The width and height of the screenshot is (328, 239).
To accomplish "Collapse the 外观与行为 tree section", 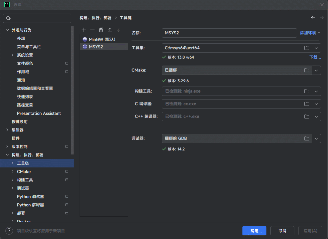I will point(7,30).
